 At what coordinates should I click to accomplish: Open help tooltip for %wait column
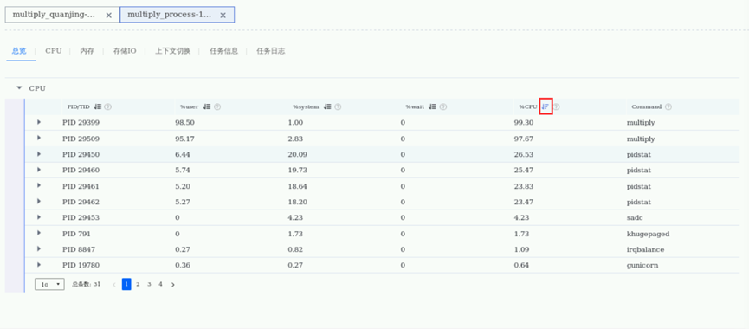[x=443, y=107]
